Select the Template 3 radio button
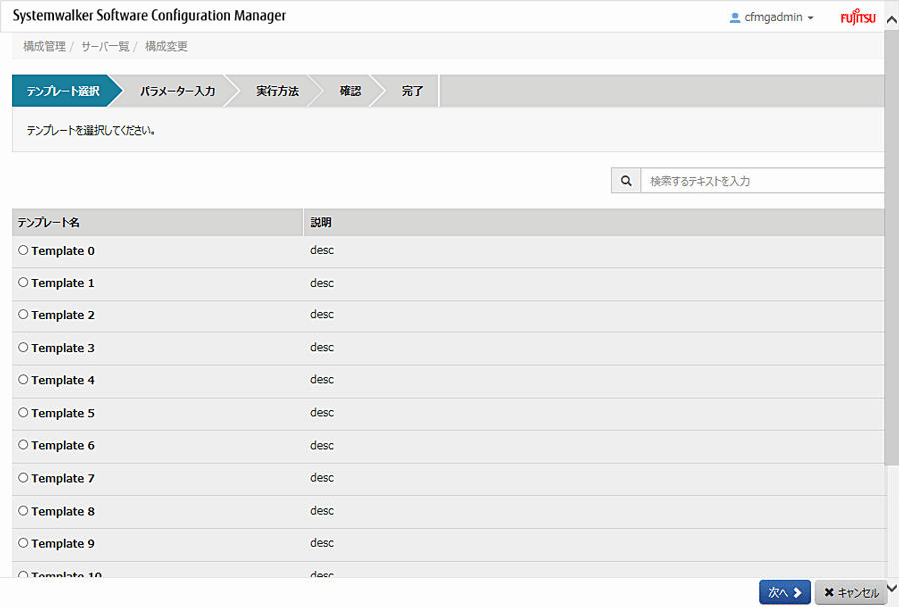Image resolution: width=899 pixels, height=607 pixels. (x=23, y=347)
